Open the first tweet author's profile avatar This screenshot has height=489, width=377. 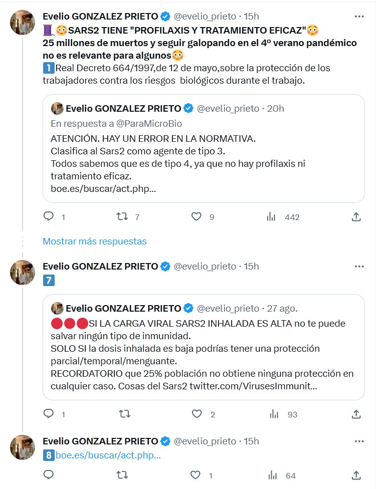pyautogui.click(x=23, y=23)
